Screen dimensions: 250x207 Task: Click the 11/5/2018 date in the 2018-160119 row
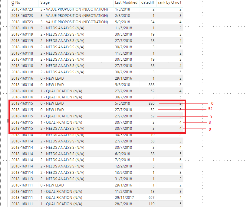point(123,28)
